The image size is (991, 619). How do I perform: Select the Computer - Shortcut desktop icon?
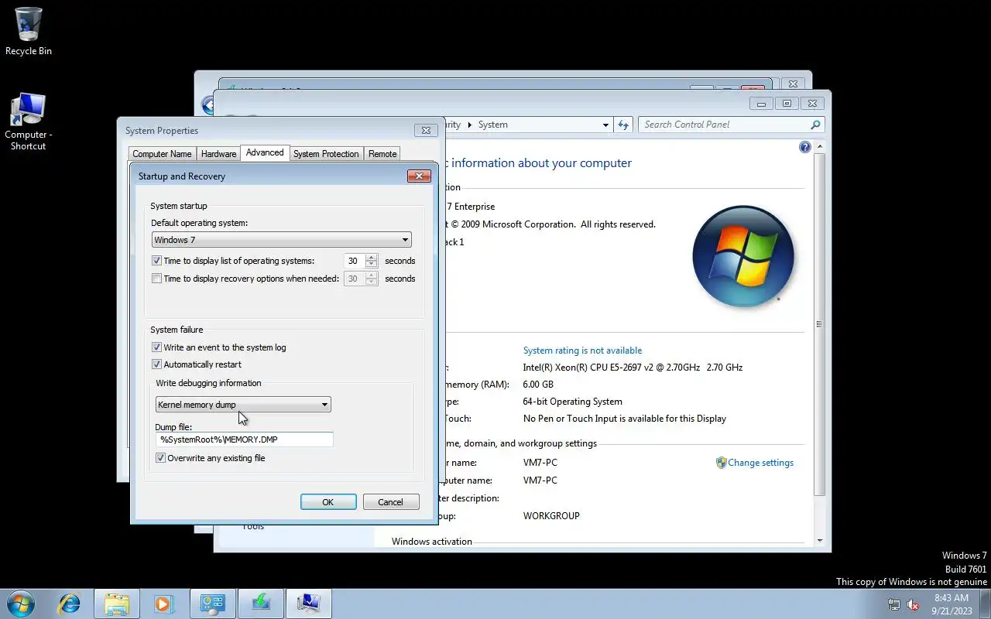(x=28, y=121)
